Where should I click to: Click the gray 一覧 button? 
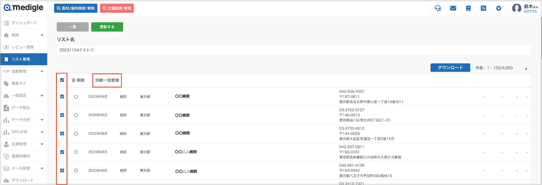[73, 27]
